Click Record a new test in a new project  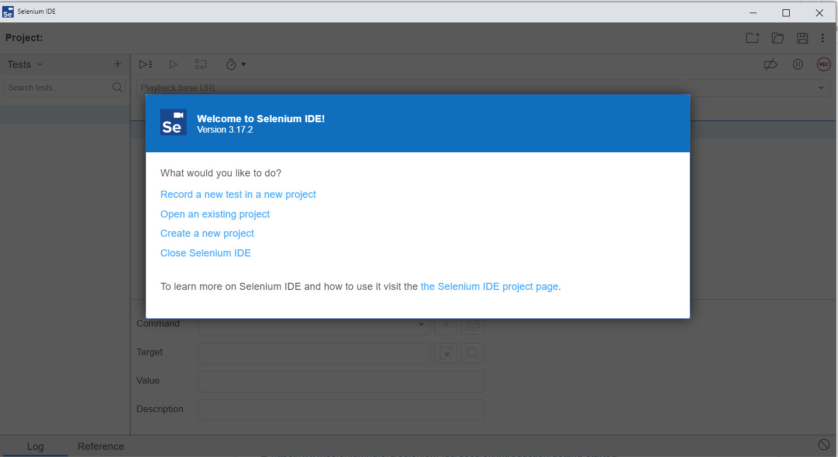238,195
